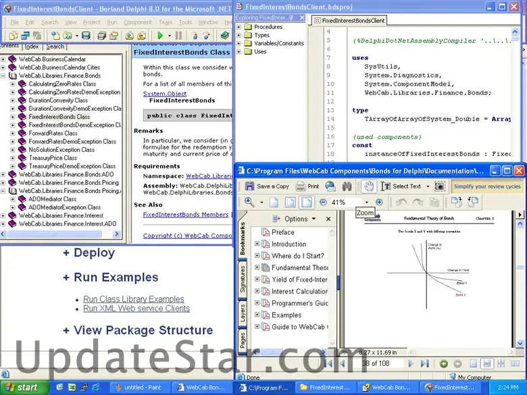Image resolution: width=527 pixels, height=395 pixels.
Task: Open the Select Text tool dropdown arrow
Action: tap(428, 186)
